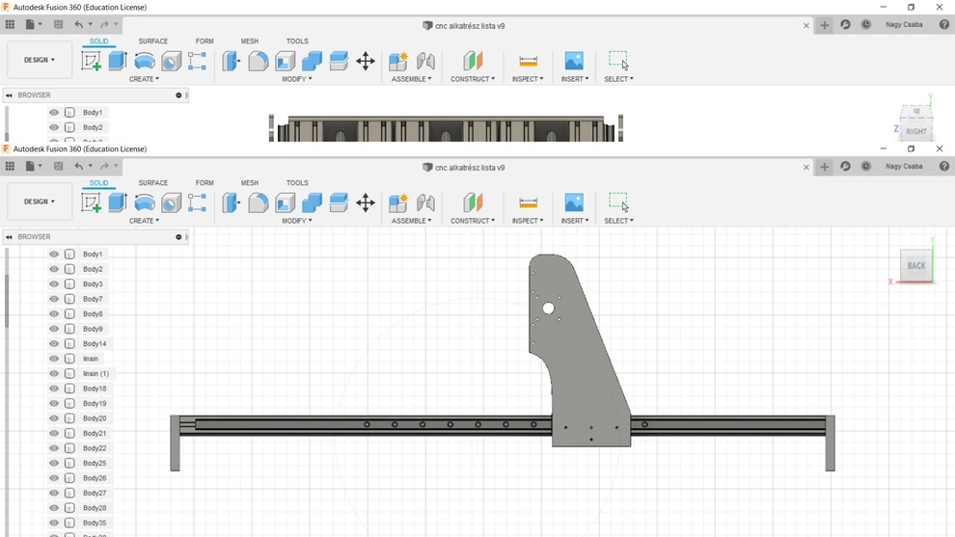The height and width of the screenshot is (537, 955).
Task: Toggle visibility of the linain (1) component
Action: coord(54,374)
